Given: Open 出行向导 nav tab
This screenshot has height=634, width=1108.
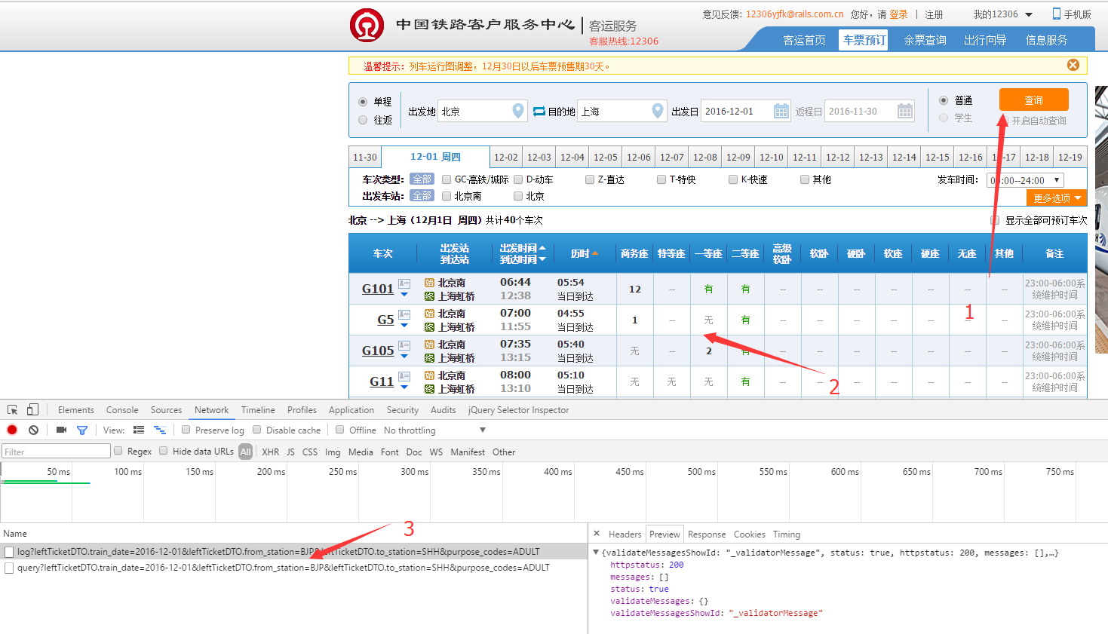Looking at the screenshot, I should click(x=985, y=40).
